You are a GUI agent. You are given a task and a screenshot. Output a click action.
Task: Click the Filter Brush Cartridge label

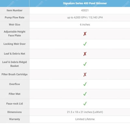(x=15, y=74)
